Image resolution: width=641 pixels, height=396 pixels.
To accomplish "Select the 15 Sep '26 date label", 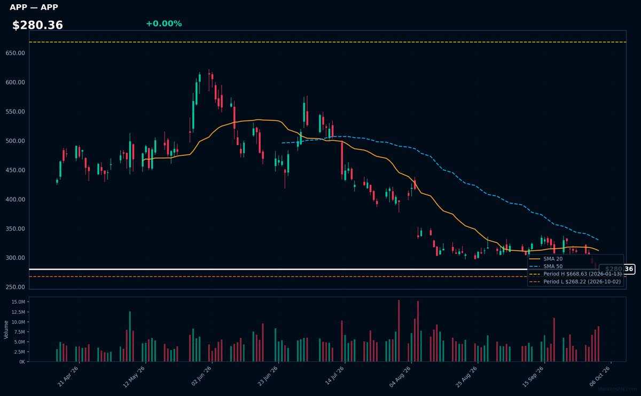I will click(x=533, y=376).
